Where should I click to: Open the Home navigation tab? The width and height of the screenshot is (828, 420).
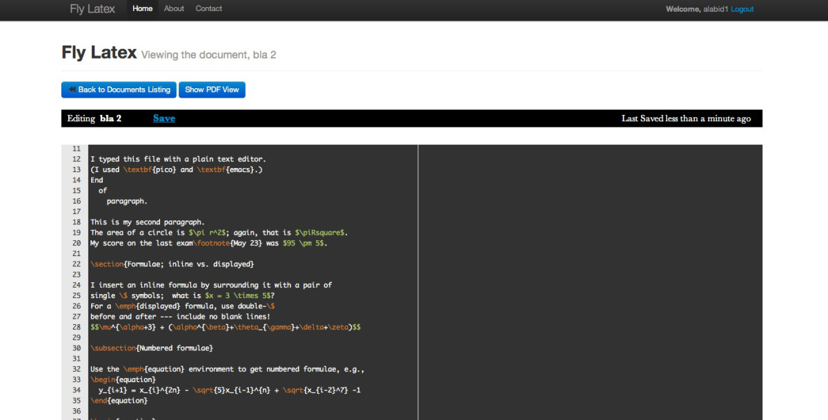142,9
